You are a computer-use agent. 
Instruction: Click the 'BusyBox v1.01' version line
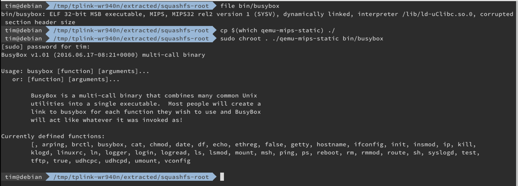coord(103,55)
